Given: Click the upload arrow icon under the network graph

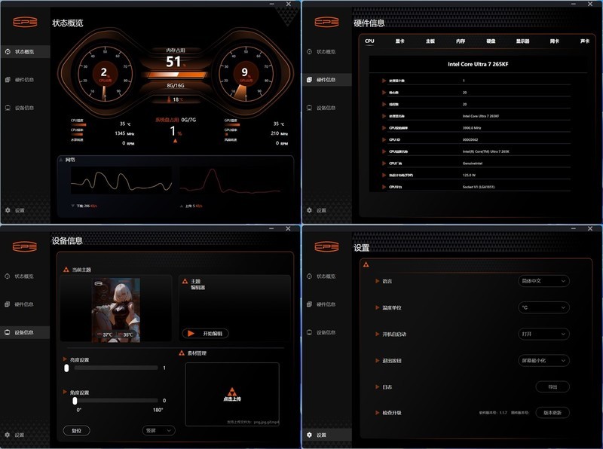Looking at the screenshot, I should (x=182, y=206).
